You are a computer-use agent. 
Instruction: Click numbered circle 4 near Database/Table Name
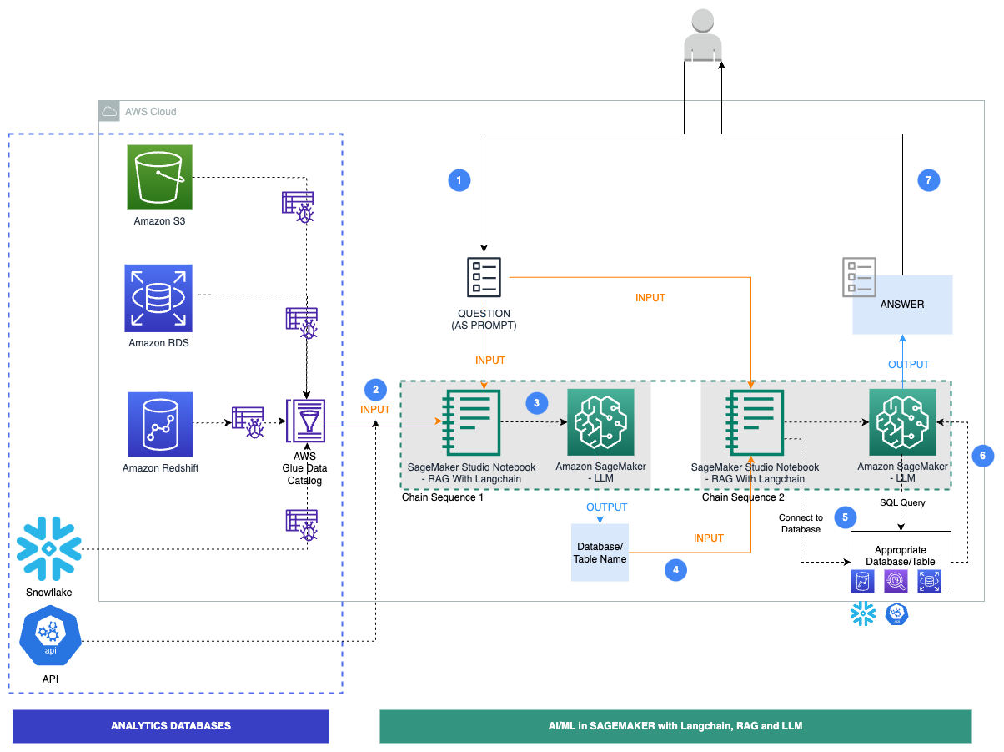coord(675,570)
